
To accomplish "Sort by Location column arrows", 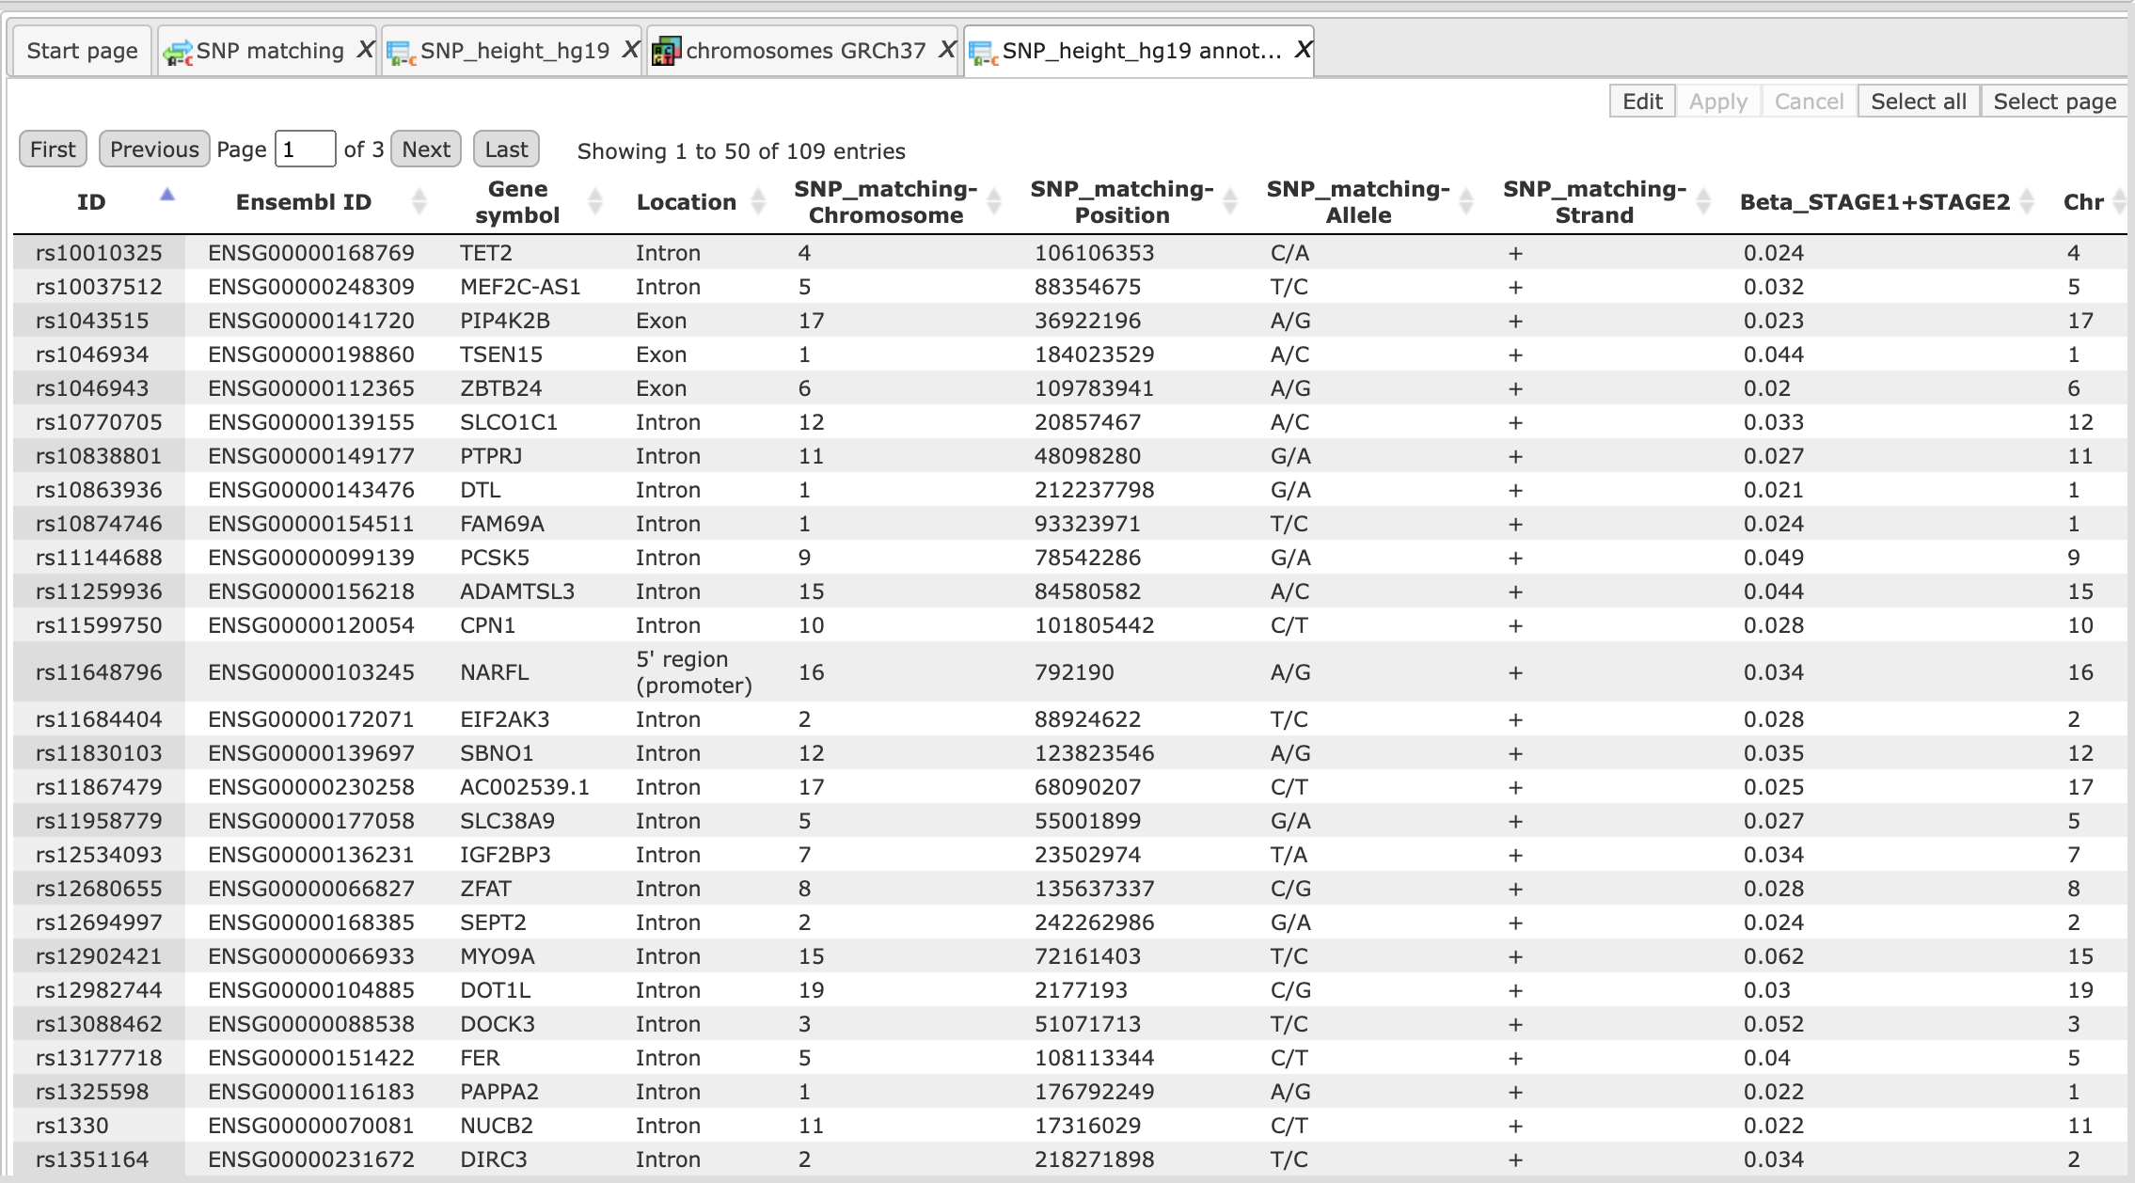I will click(758, 201).
